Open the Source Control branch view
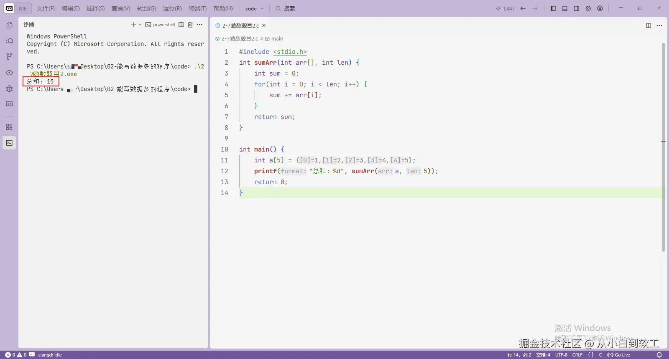 pyautogui.click(x=9, y=57)
